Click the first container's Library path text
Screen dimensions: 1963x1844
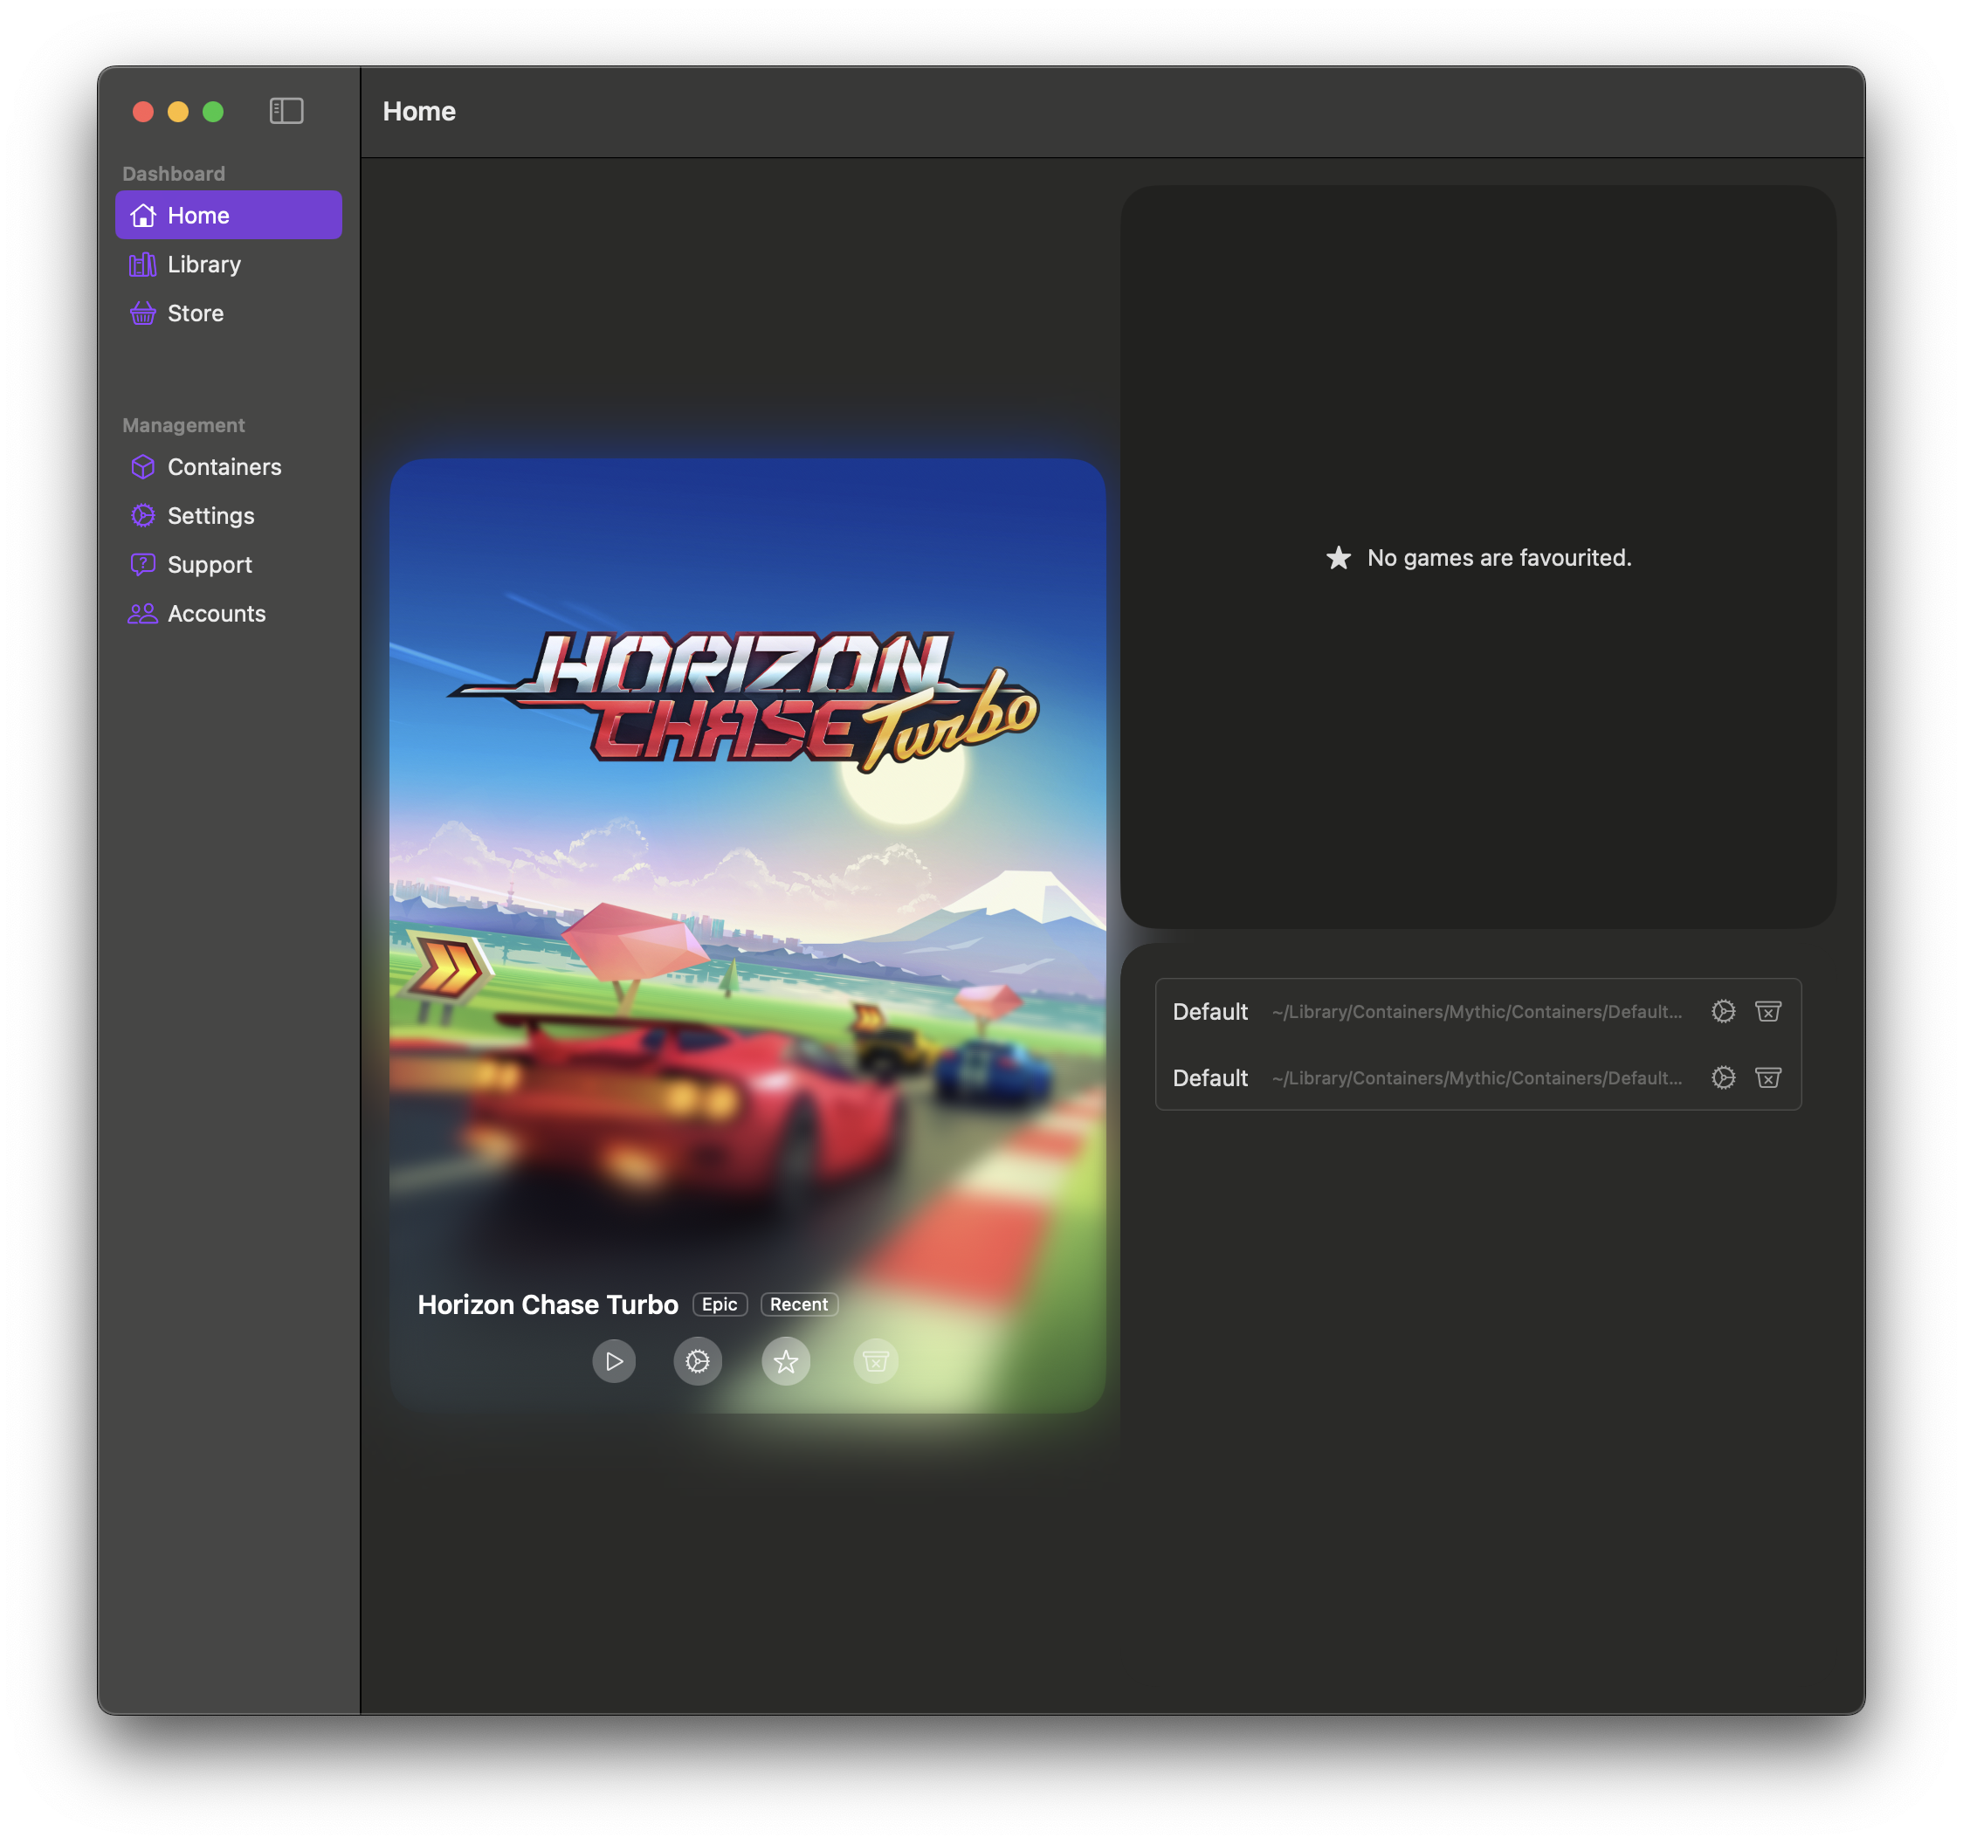click(x=1477, y=1012)
